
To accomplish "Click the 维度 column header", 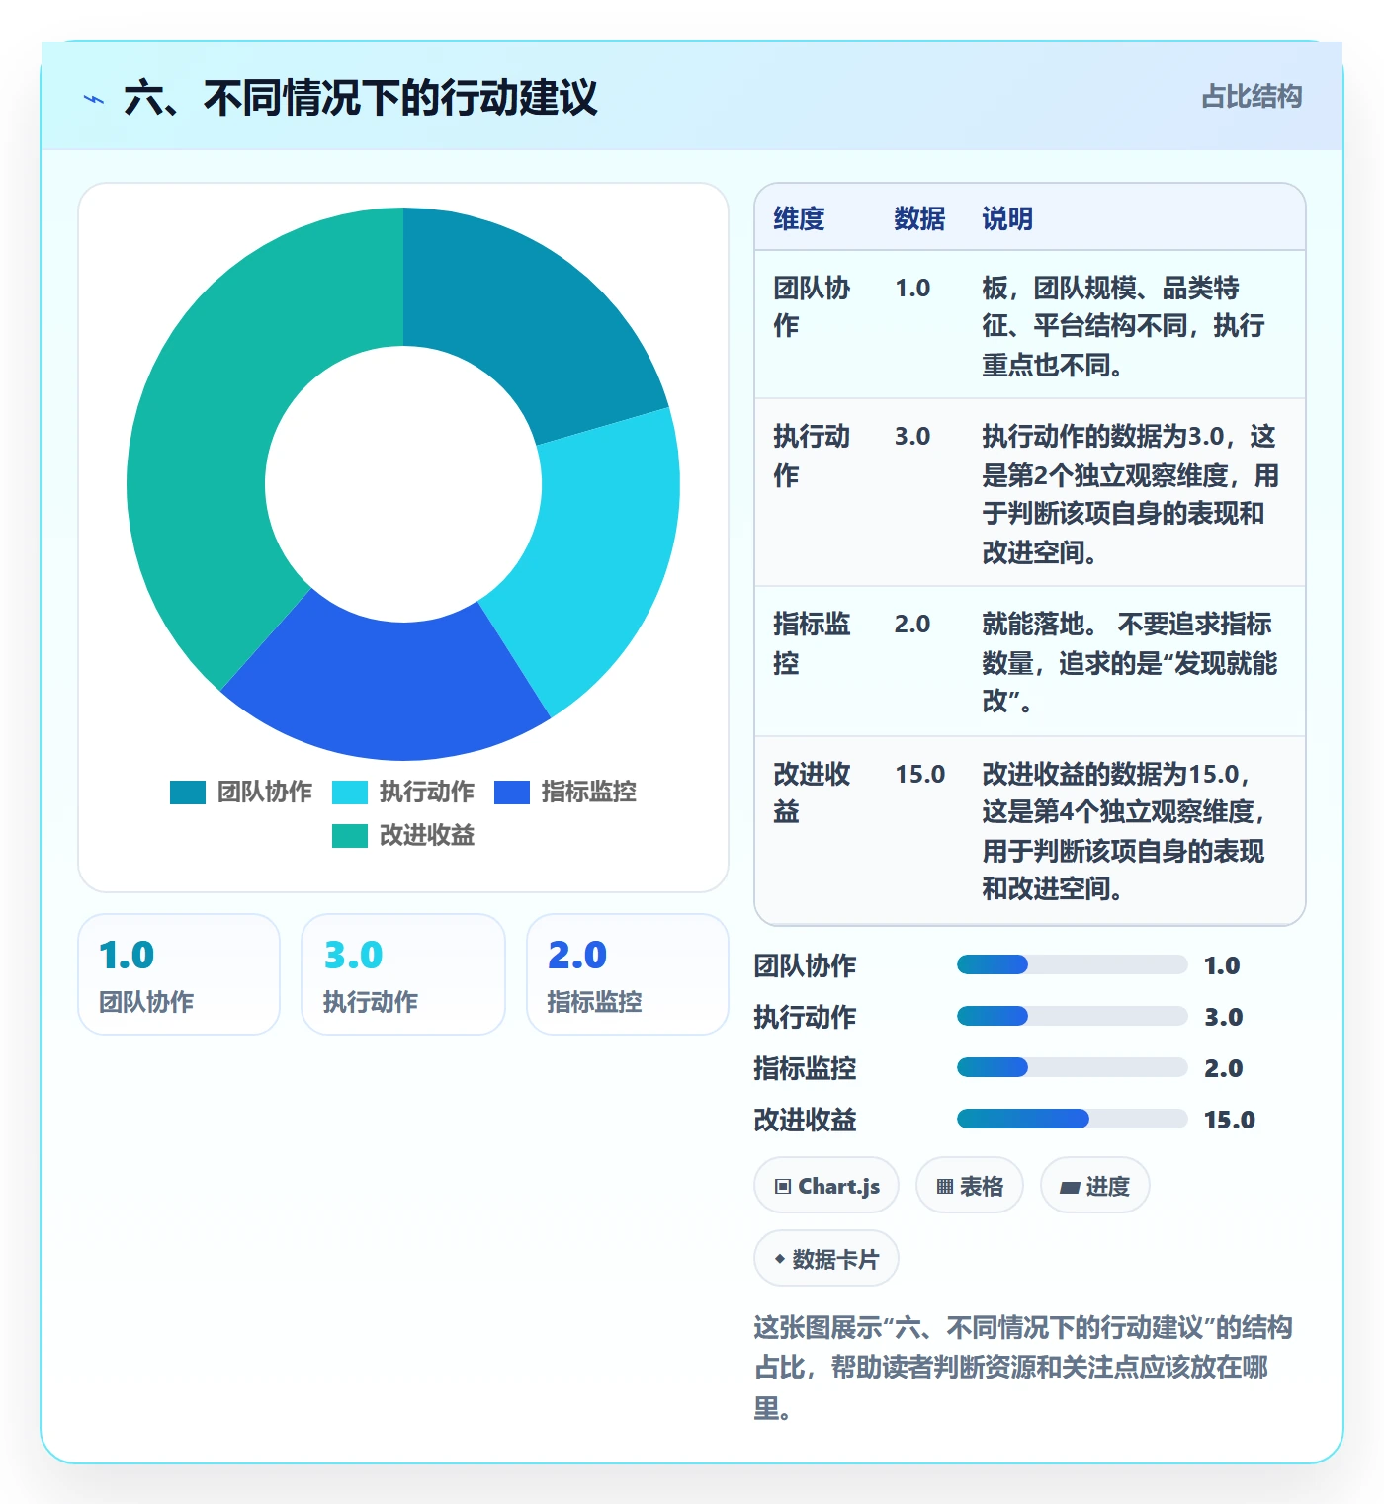I will click(799, 218).
